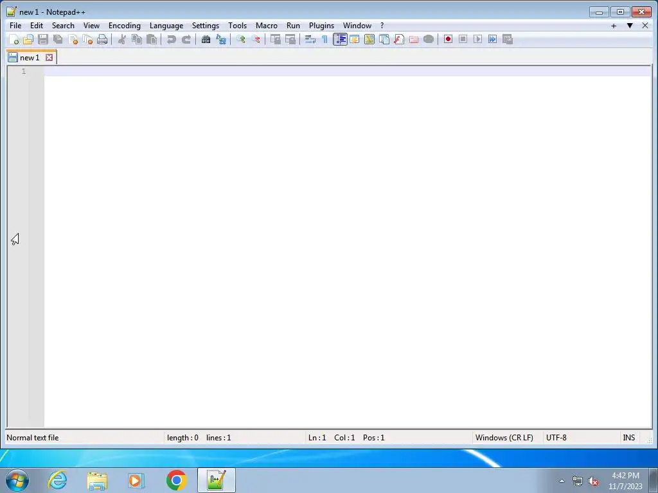Save current recorded macro icon
Viewport: 658px width, 493px height.
click(x=508, y=39)
